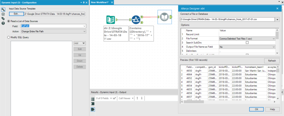Click OK in the dialog
The width and height of the screenshot is (284, 116).
(x=256, y=109)
